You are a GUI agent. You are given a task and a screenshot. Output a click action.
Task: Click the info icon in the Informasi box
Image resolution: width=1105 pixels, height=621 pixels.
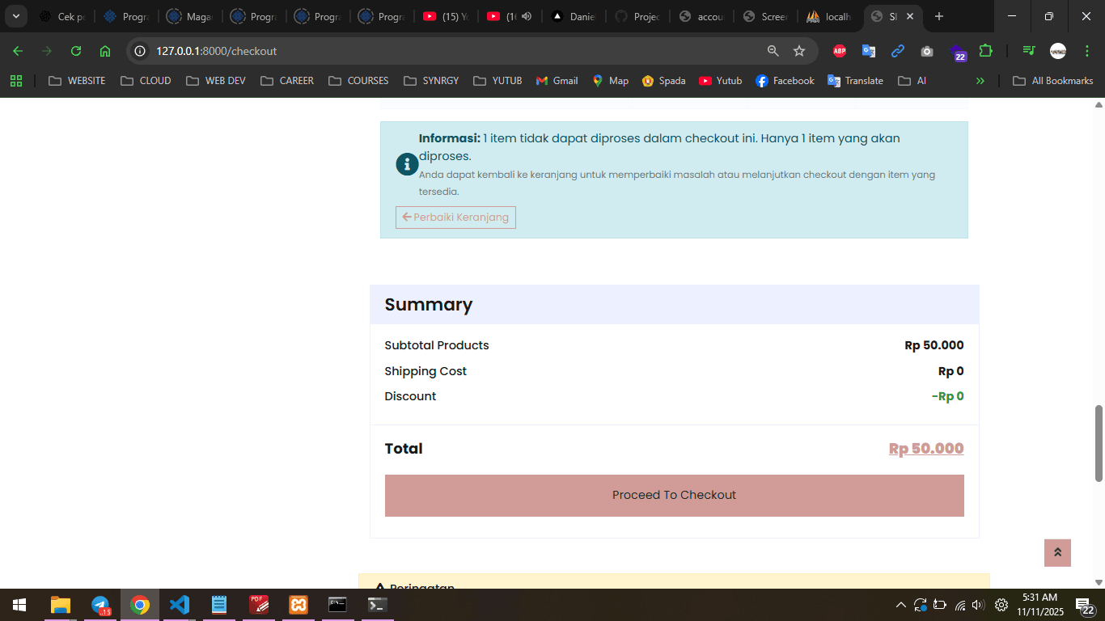(407, 163)
